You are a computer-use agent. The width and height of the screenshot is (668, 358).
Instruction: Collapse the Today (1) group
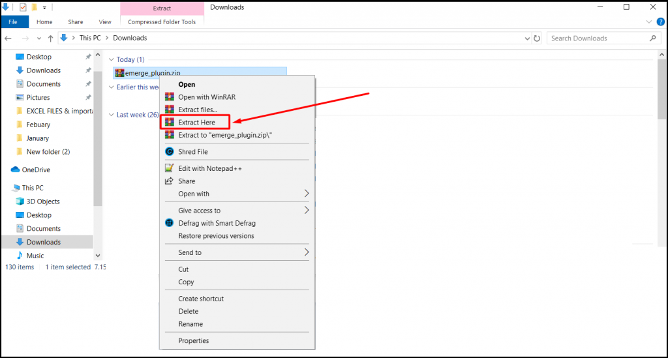point(111,59)
